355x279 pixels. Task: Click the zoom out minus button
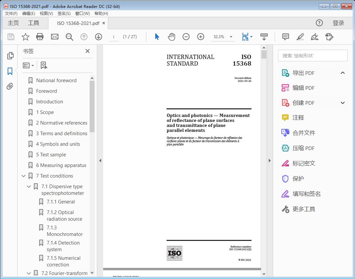186,37
